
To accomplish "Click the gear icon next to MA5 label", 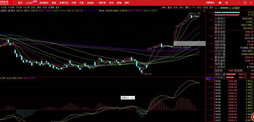I will click(x=9, y=11).
